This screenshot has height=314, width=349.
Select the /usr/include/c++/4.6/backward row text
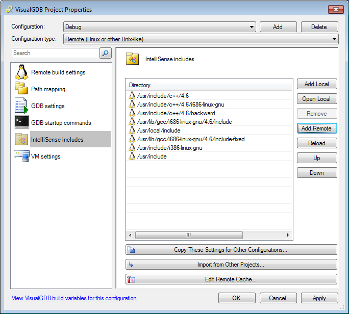[176, 113]
